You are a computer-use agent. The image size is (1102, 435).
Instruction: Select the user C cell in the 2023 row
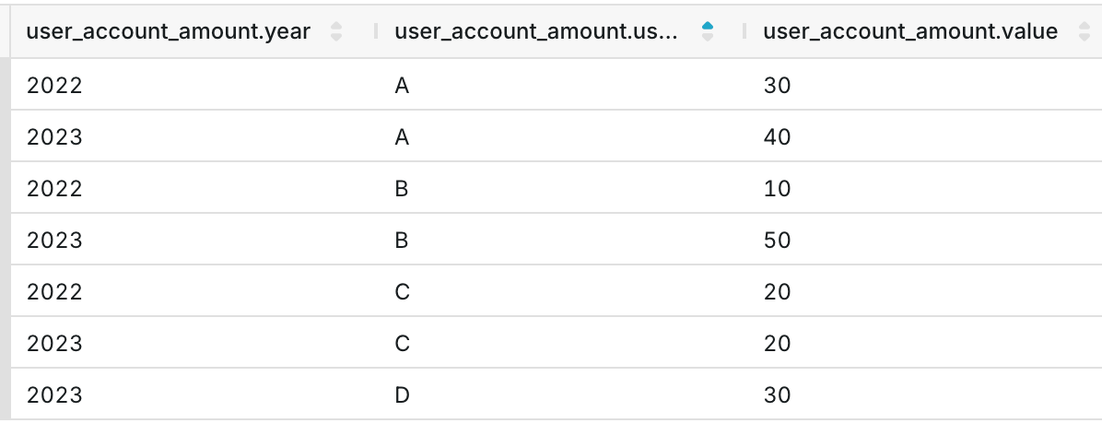[402, 344]
